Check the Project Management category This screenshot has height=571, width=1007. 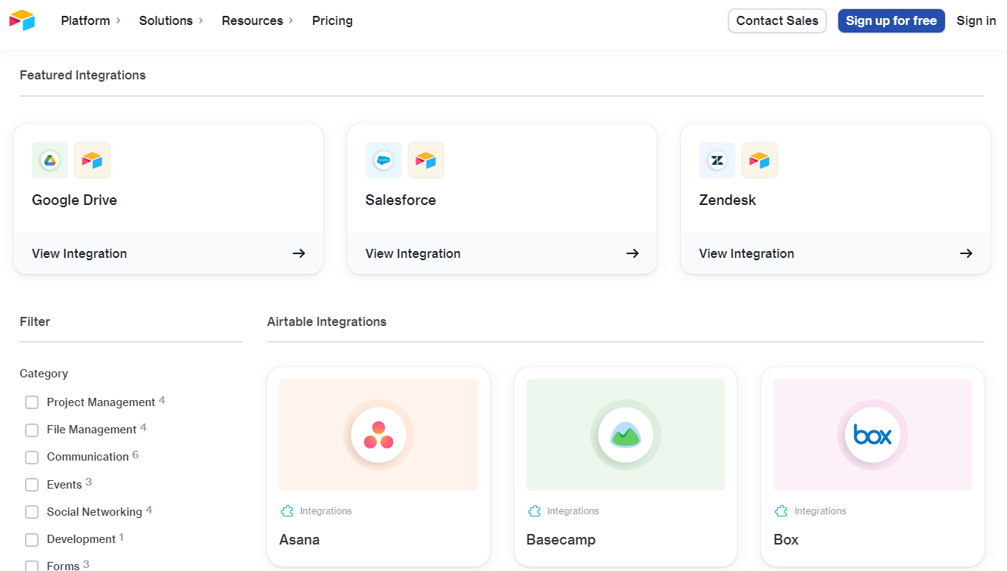(x=32, y=402)
